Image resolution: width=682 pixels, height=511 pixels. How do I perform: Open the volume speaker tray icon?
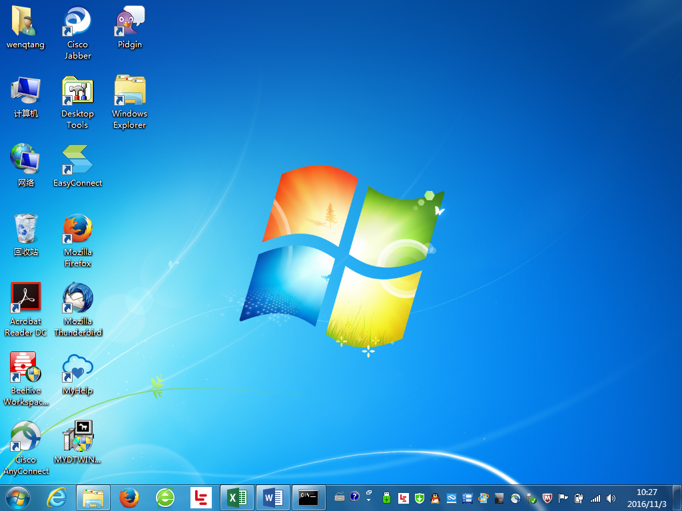[611, 498]
